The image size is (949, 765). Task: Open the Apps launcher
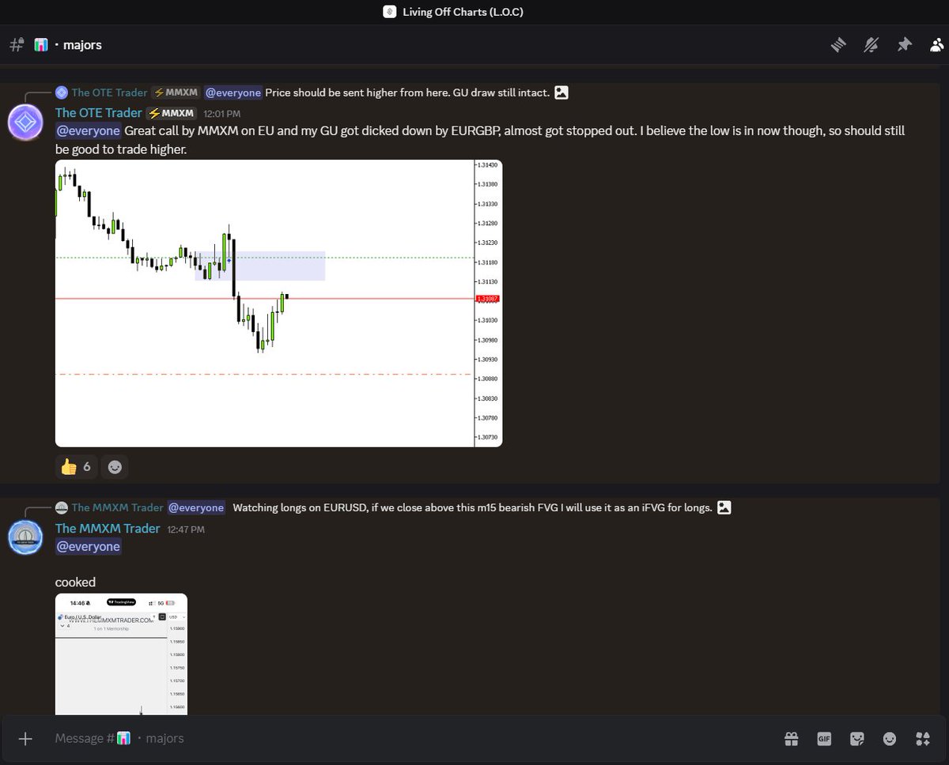922,738
